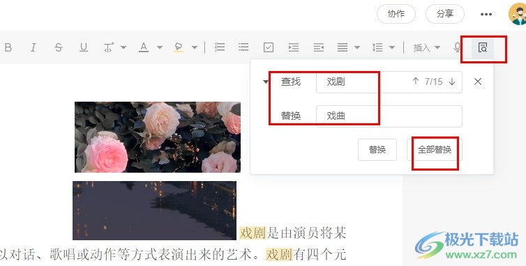The image size is (526, 266).
Task: Click the font size icon
Action: pos(108,47)
